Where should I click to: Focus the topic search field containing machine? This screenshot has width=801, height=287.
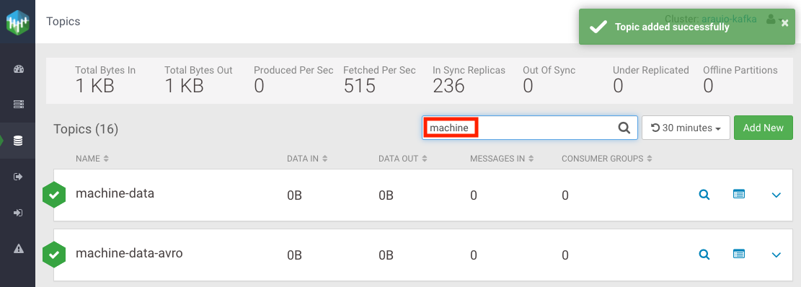530,128
